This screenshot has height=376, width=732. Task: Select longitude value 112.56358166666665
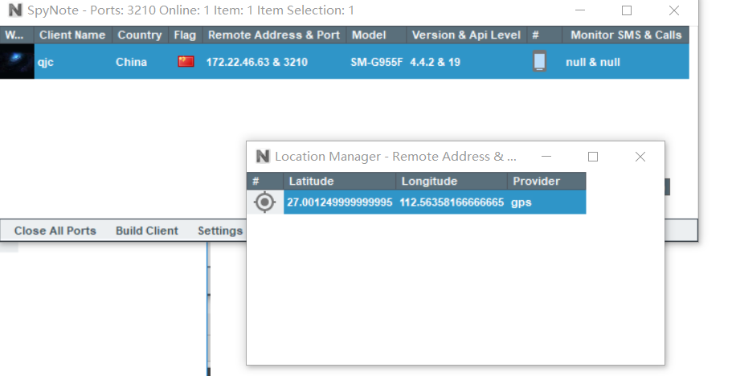pos(452,202)
